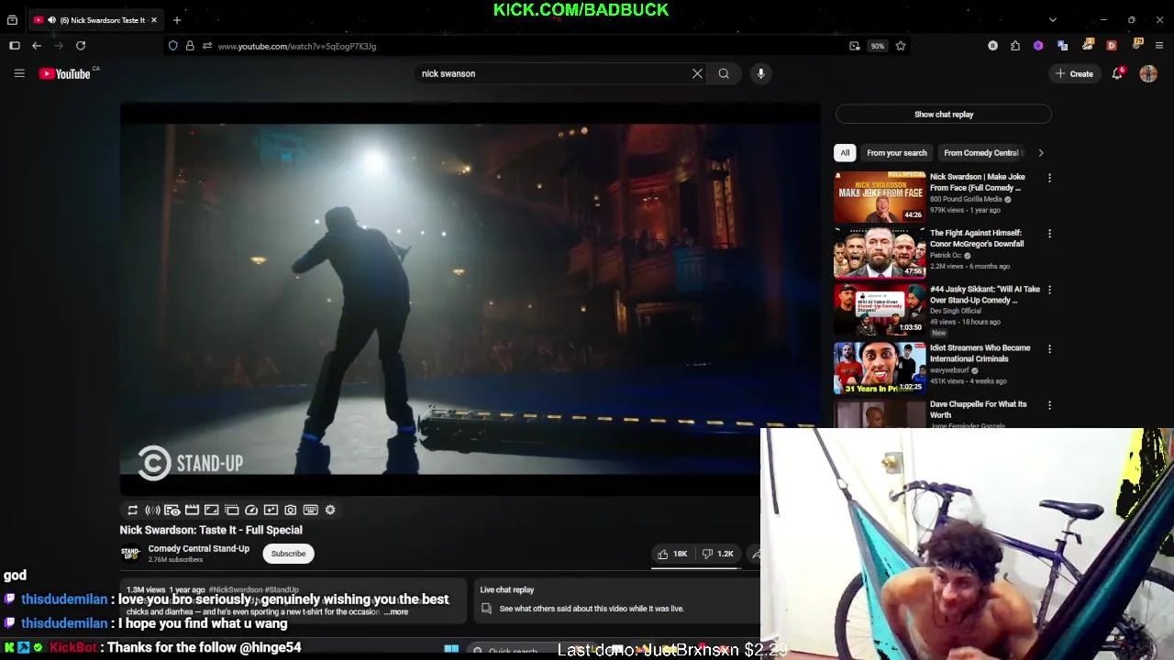Toggle the fit-to-window size icon
The width and height of the screenshot is (1174, 660).
click(x=211, y=510)
